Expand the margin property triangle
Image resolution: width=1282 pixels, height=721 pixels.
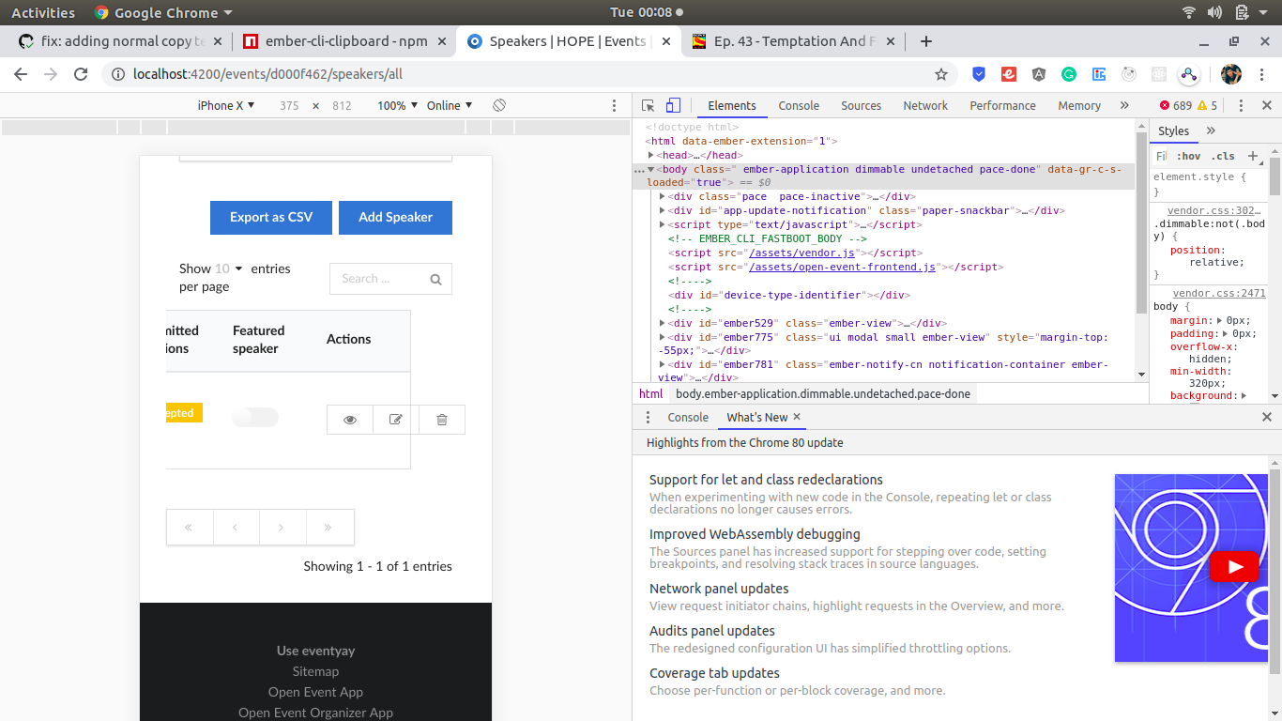coord(1218,321)
